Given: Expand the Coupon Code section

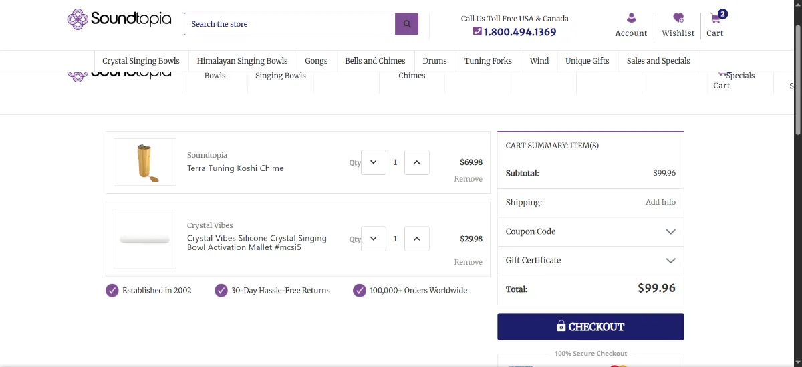Looking at the screenshot, I should point(591,231).
